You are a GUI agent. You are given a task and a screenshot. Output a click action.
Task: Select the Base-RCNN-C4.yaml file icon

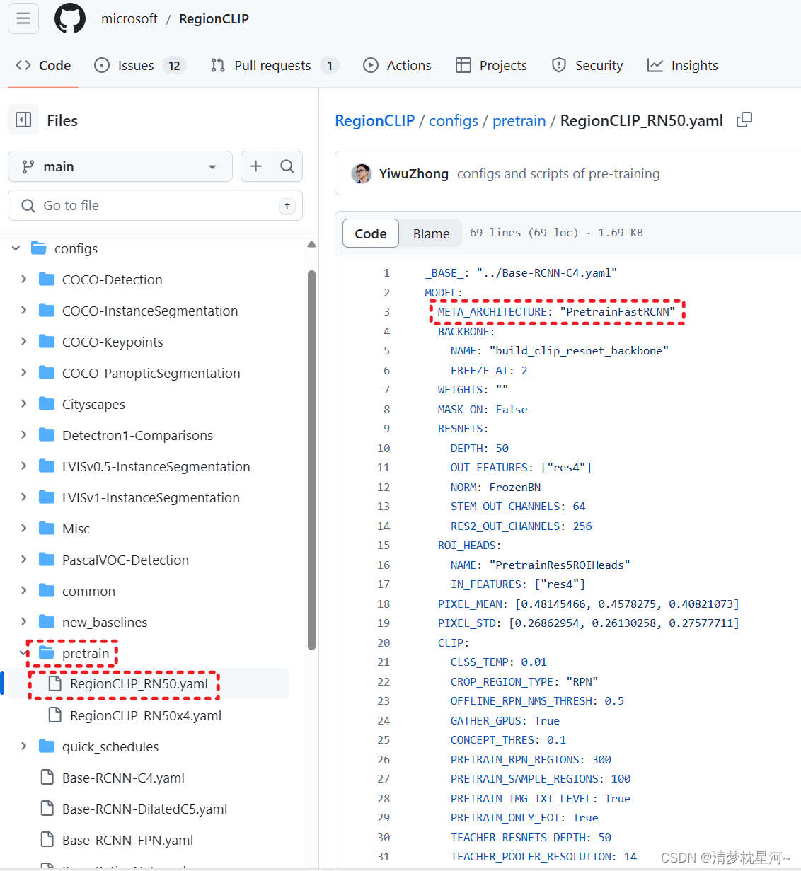point(47,778)
